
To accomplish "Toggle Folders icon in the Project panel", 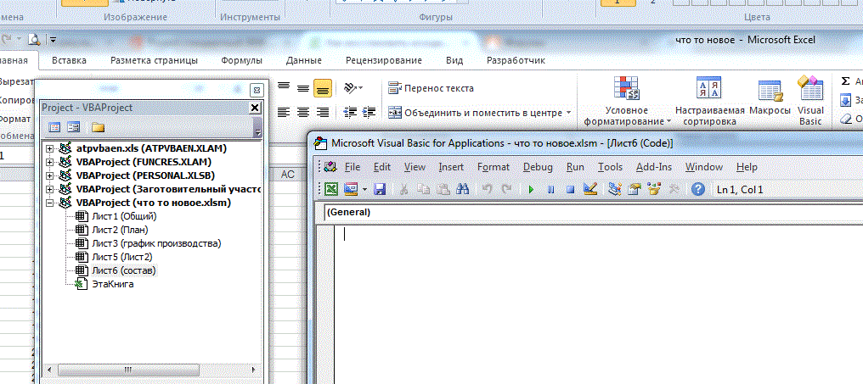I will point(98,127).
